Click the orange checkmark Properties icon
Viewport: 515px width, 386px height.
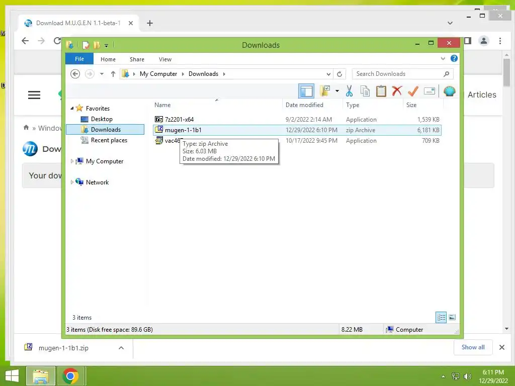tap(413, 91)
